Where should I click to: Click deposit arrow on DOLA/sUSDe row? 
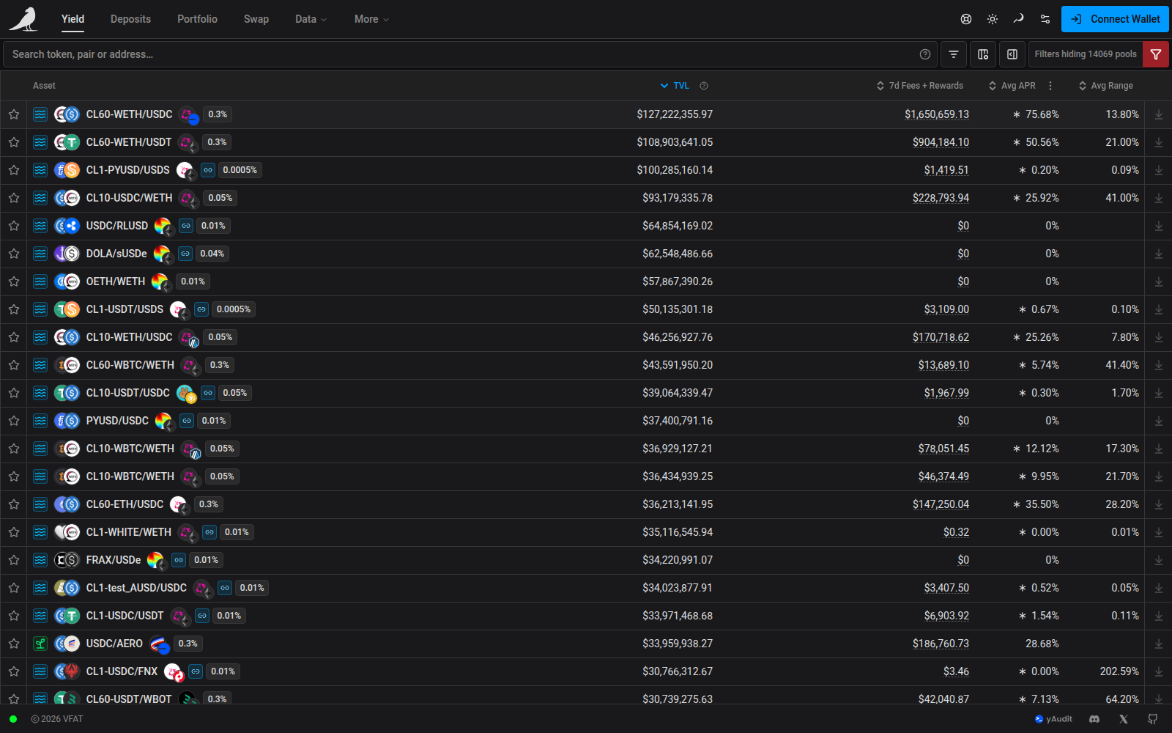(x=1159, y=254)
